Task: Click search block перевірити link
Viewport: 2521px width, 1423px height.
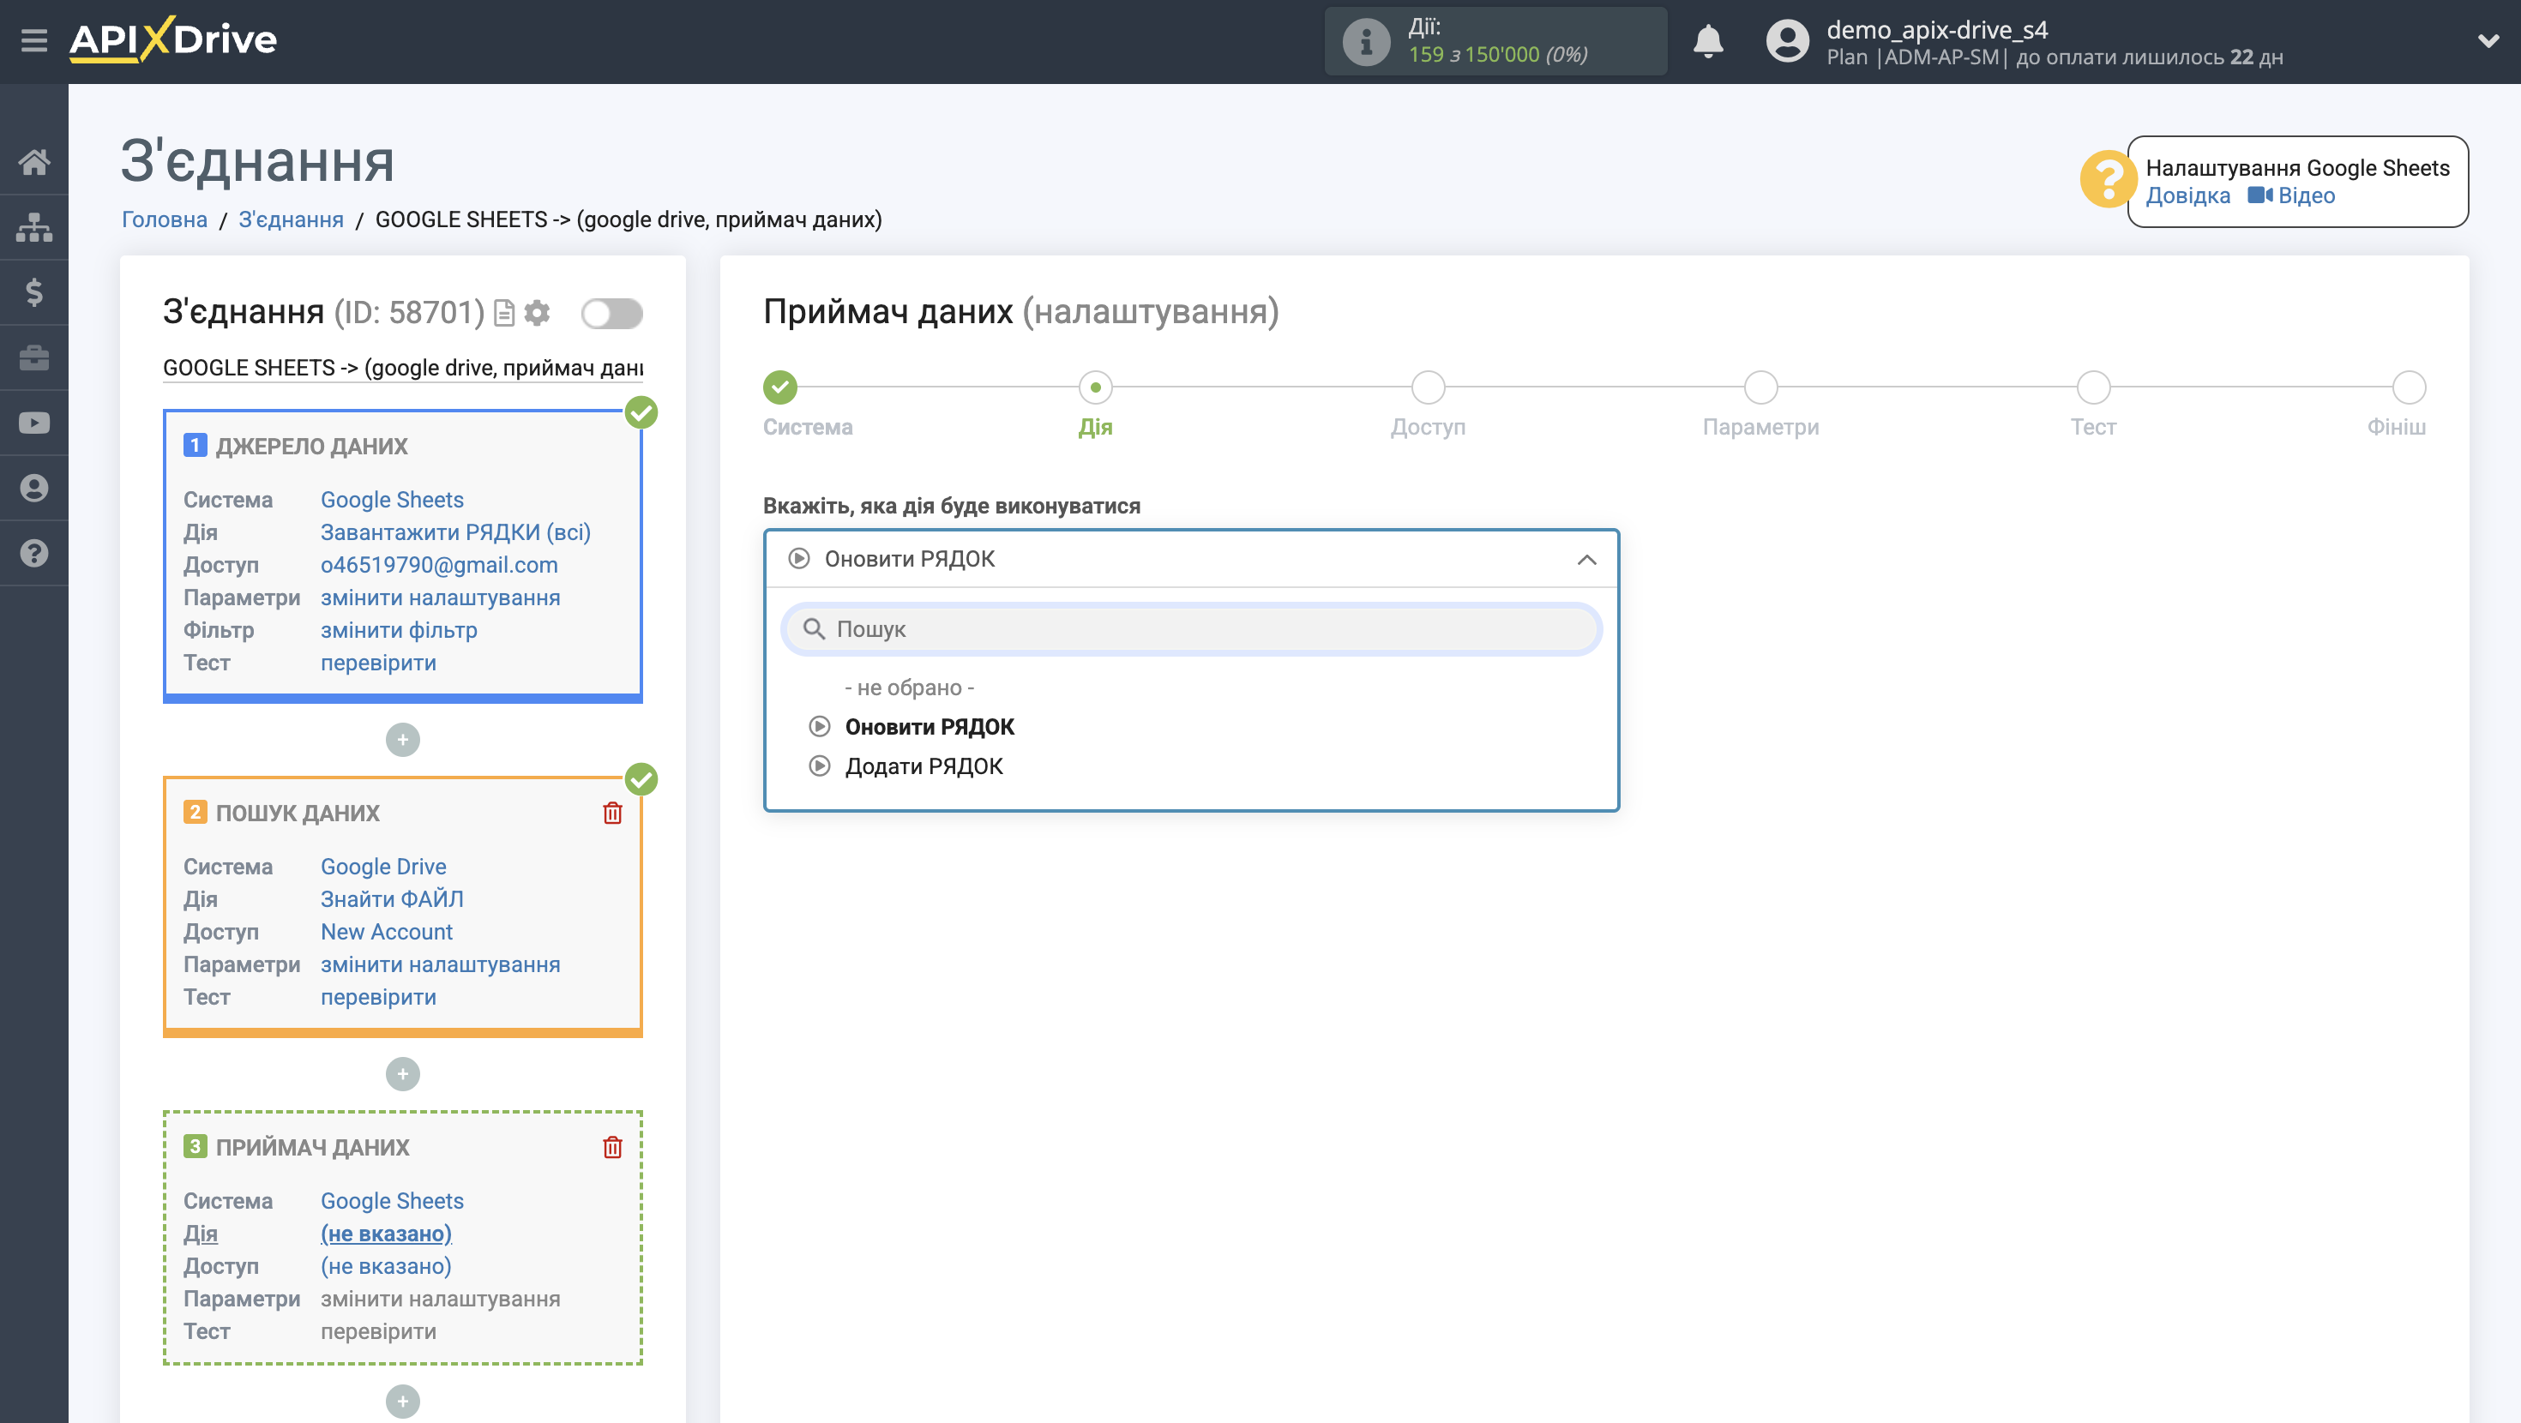Action: click(378, 997)
